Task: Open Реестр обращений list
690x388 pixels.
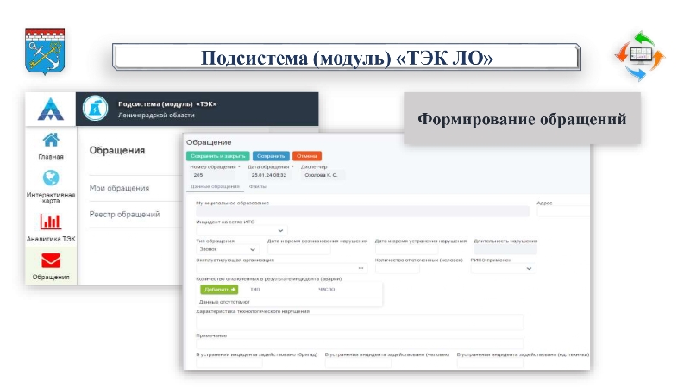Action: [x=124, y=214]
